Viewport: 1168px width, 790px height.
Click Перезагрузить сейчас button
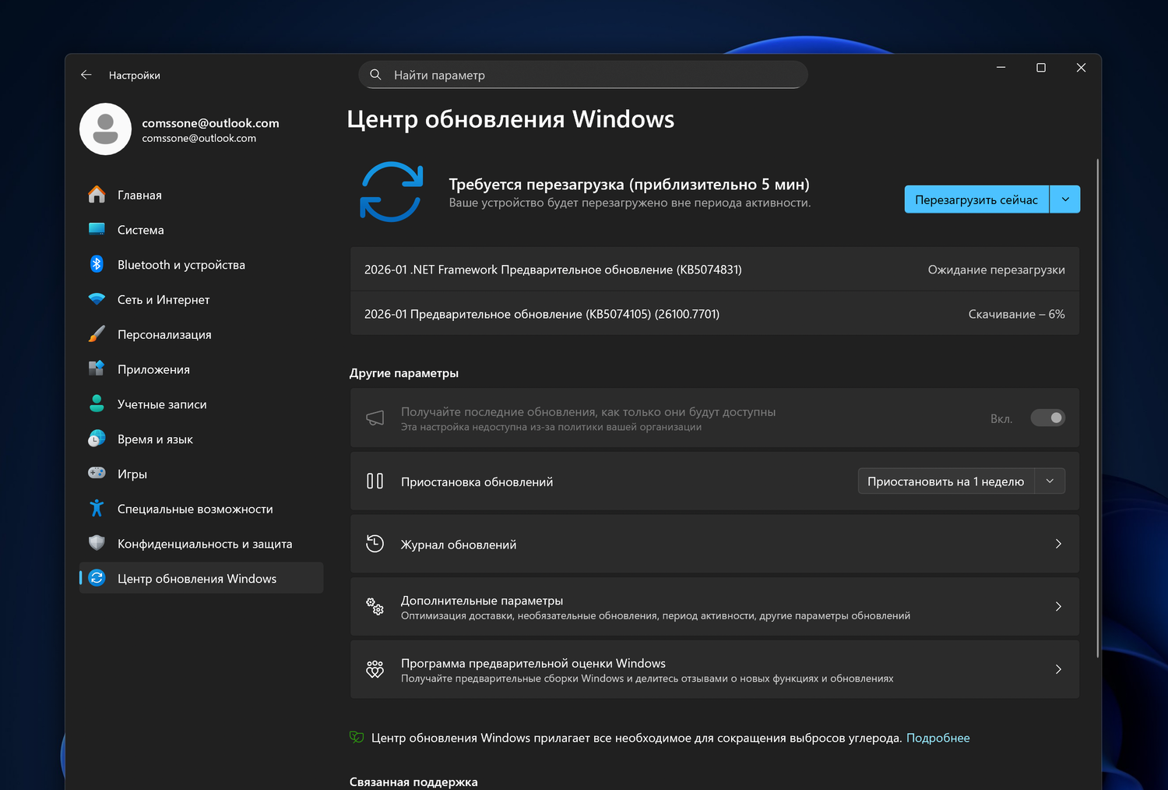click(976, 199)
